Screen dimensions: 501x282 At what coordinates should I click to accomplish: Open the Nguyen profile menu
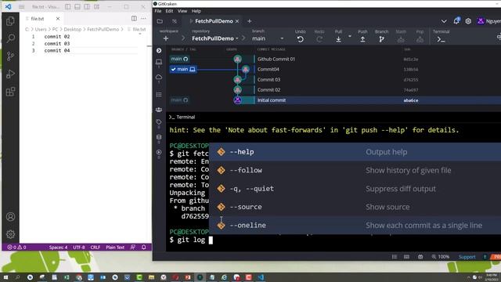coord(488,21)
